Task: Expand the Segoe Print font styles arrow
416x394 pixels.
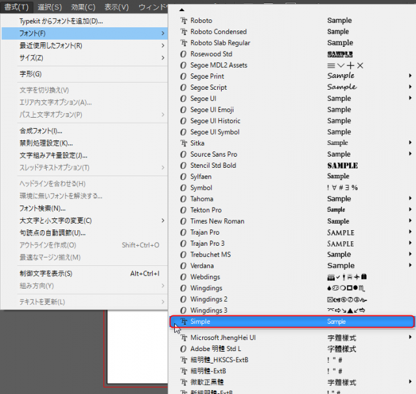Action: (410, 76)
